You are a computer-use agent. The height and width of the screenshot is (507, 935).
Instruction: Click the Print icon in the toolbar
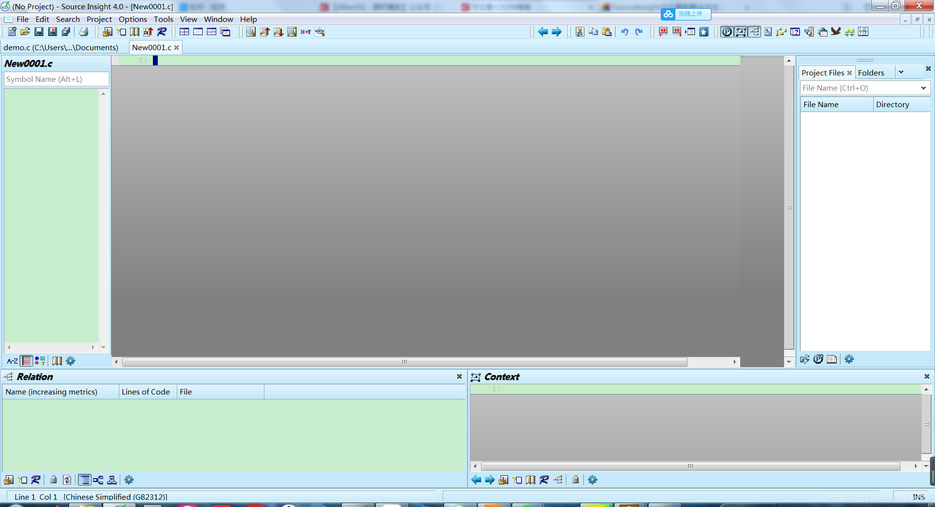pos(84,32)
